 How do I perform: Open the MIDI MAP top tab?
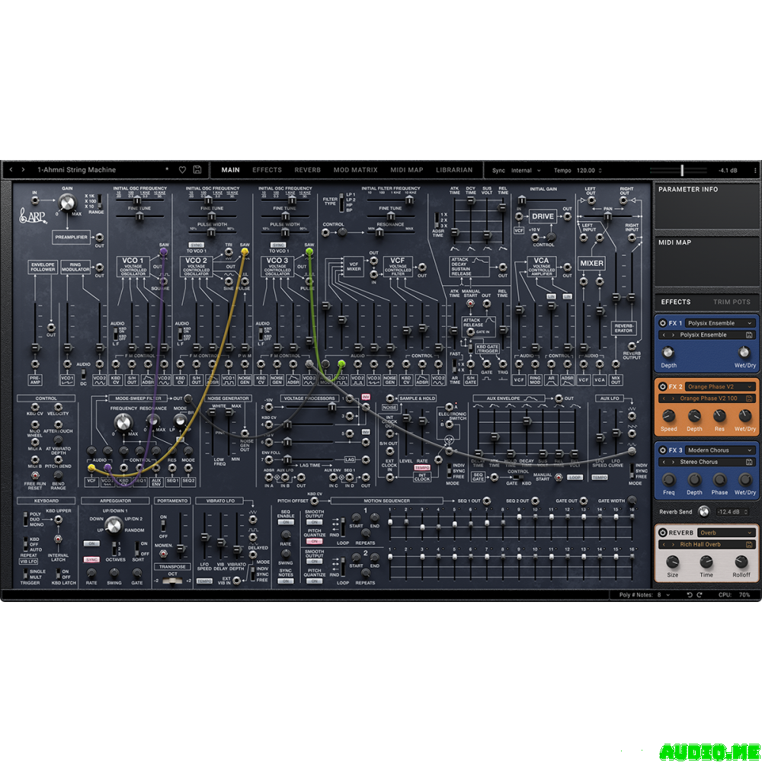(407, 170)
